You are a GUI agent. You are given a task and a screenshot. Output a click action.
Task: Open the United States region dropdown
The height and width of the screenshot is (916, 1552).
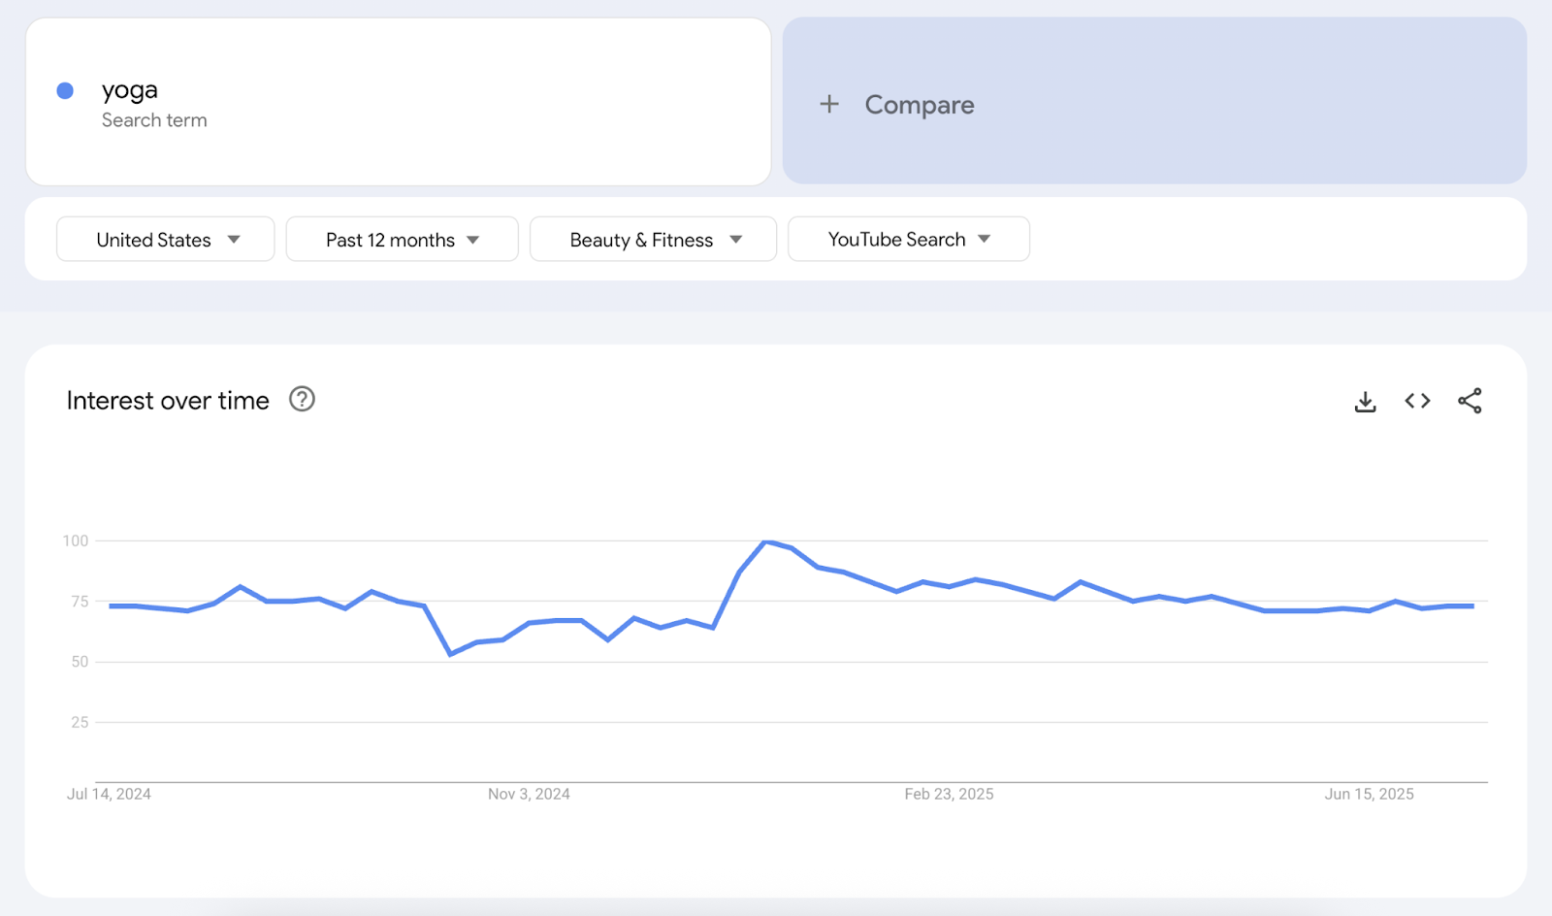pos(165,239)
